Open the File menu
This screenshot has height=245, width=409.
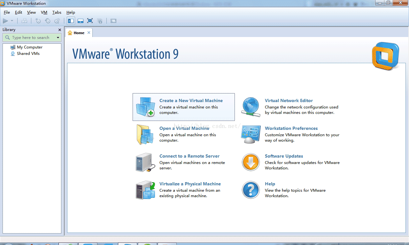click(7, 12)
